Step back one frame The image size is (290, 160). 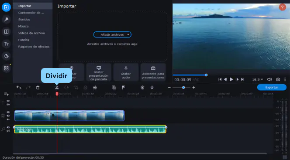225,79
